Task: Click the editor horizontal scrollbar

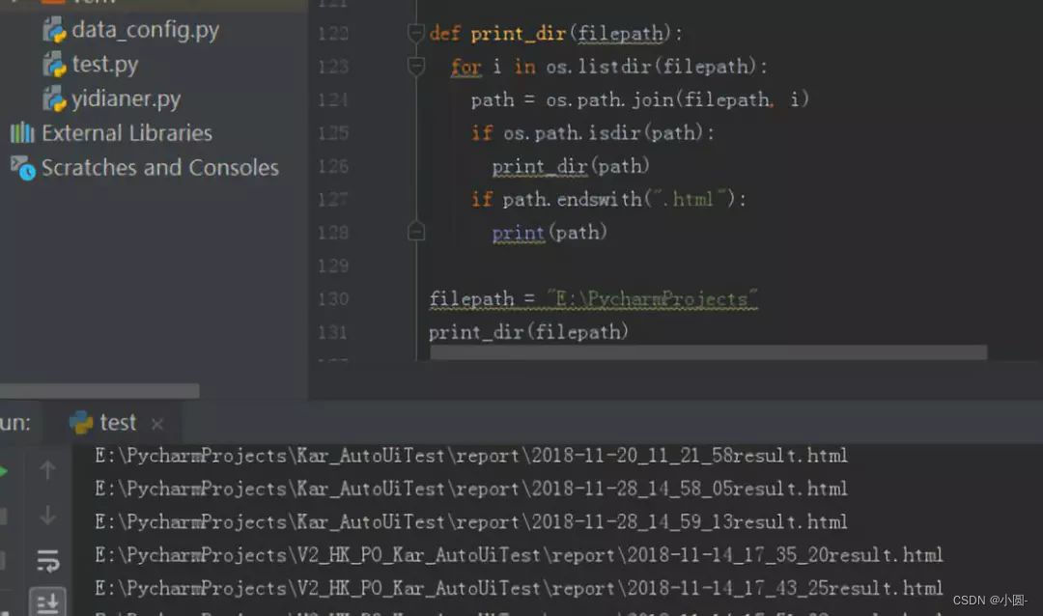Action: tap(709, 352)
